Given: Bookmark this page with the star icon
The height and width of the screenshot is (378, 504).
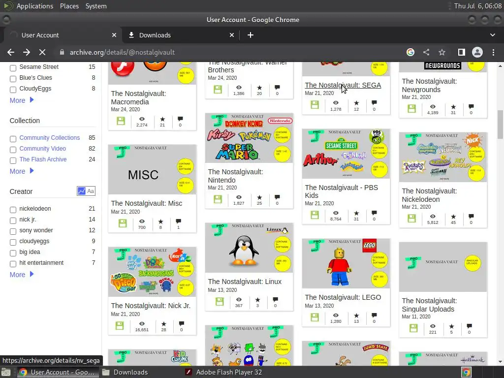Looking at the screenshot, I should pyautogui.click(x=442, y=52).
